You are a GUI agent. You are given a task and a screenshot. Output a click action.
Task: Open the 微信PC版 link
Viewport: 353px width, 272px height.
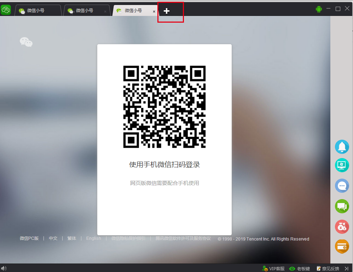pos(29,238)
